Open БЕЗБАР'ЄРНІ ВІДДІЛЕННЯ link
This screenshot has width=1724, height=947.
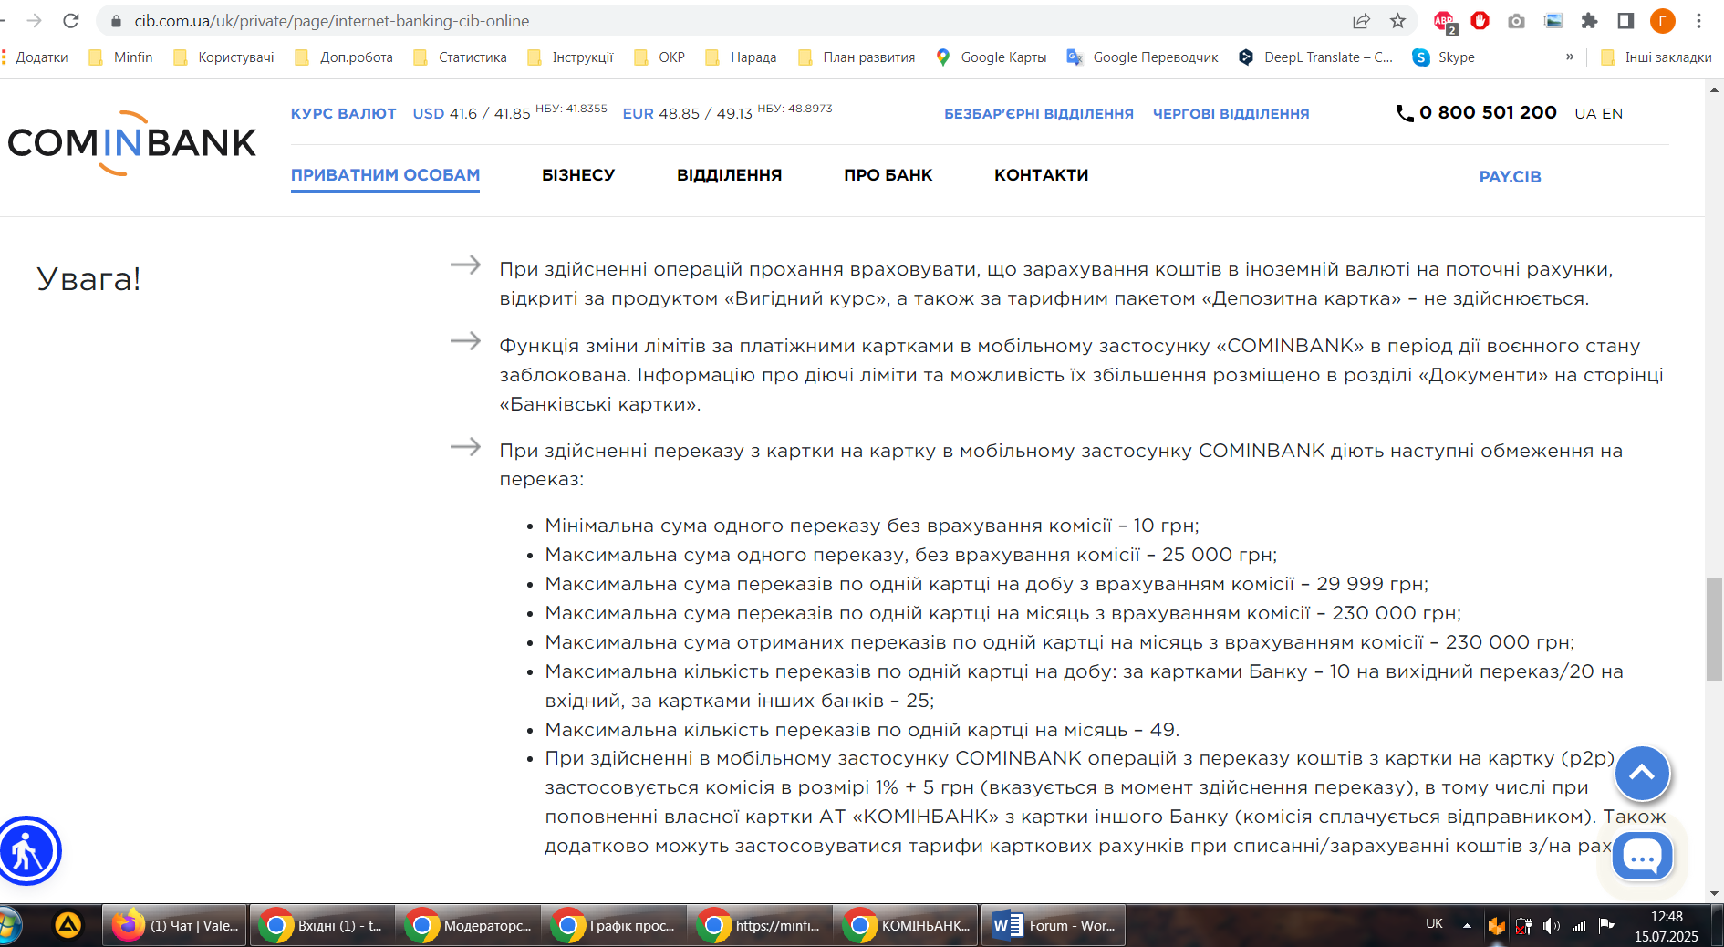[x=1039, y=114]
